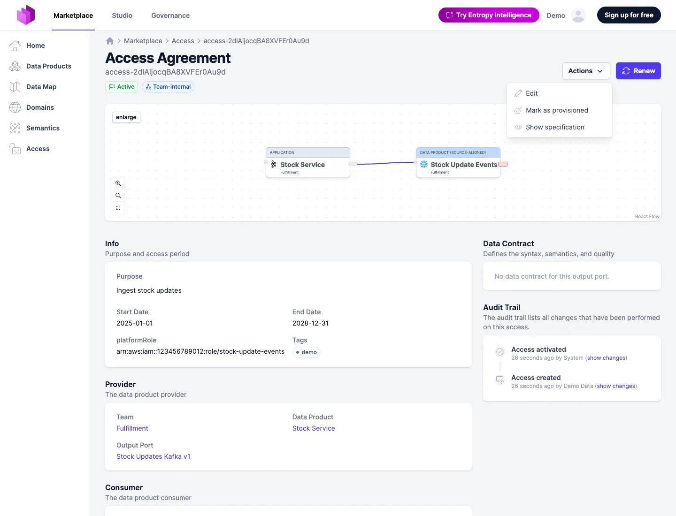Click the Access activated audit icon
Image resolution: width=676 pixels, height=516 pixels.
click(x=500, y=351)
